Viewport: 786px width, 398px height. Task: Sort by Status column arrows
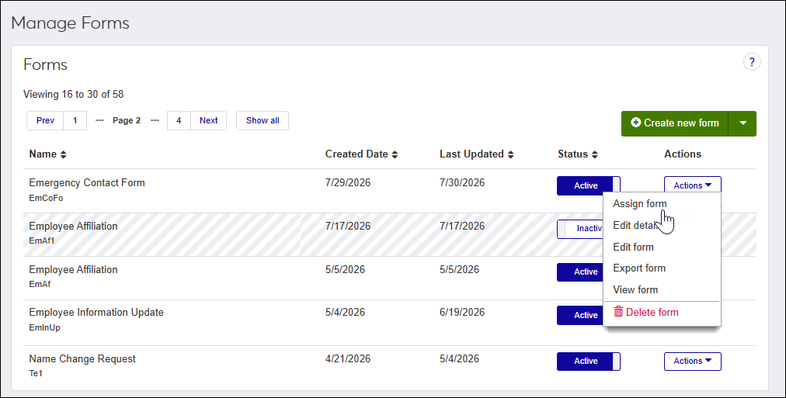594,154
